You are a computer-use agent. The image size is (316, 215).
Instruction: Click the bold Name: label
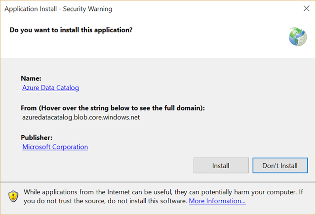pyautogui.click(x=31, y=78)
